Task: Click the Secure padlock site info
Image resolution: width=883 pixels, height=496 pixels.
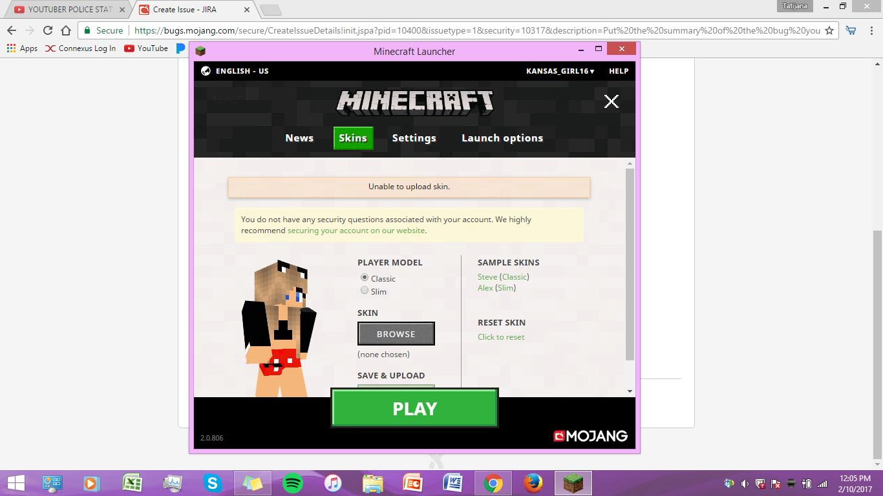Action: click(x=103, y=30)
